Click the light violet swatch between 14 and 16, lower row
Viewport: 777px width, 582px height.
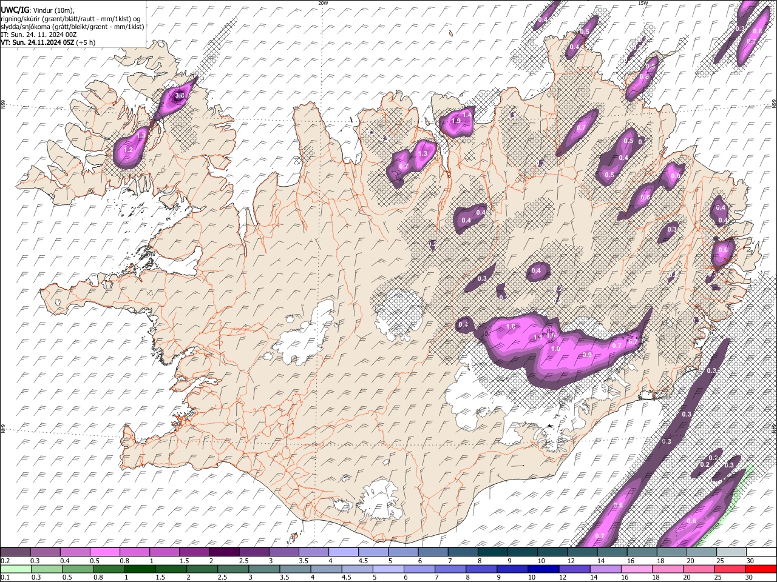pyautogui.click(x=605, y=569)
